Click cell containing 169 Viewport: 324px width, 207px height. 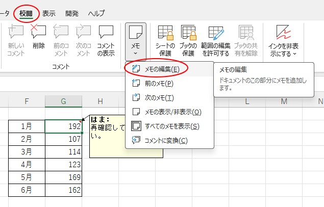(x=63, y=177)
